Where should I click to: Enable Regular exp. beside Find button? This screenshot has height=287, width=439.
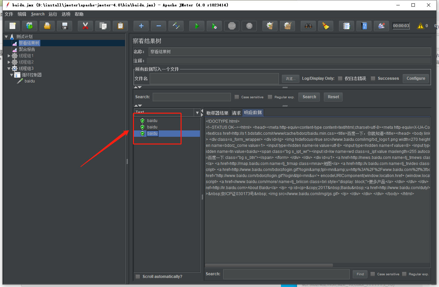click(404, 274)
